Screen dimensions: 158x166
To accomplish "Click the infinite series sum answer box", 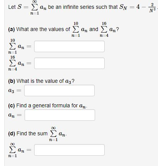I will coord(69,150).
